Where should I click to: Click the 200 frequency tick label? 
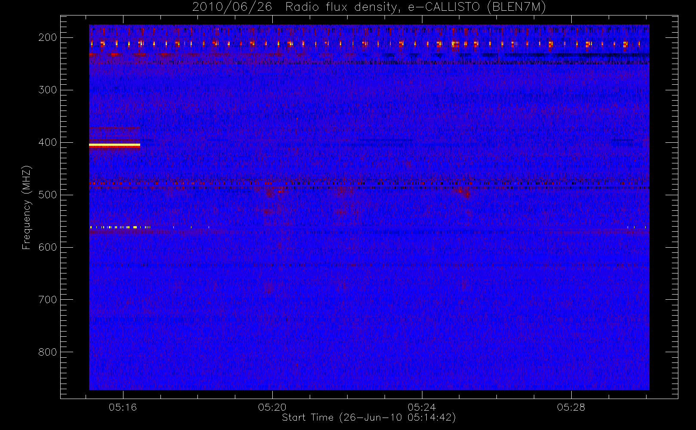coord(47,37)
